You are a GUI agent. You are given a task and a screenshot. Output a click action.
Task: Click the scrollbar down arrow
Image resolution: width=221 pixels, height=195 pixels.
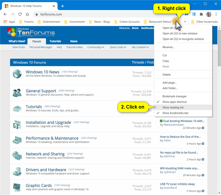219,193
